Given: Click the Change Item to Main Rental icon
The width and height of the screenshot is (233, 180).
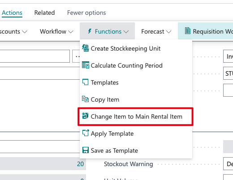Looking at the screenshot, I should (x=86, y=116).
